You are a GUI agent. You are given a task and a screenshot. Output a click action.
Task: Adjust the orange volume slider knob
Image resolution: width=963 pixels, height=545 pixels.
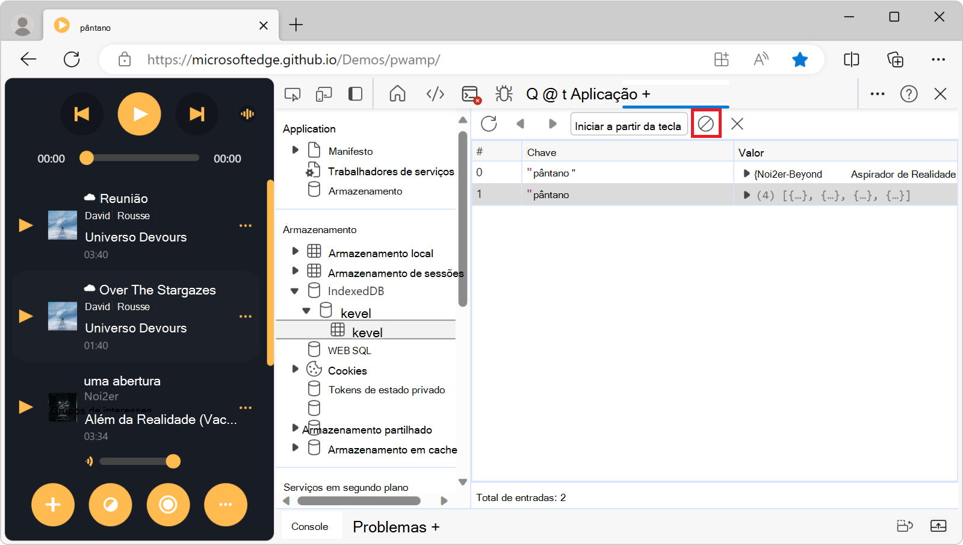[x=173, y=461]
